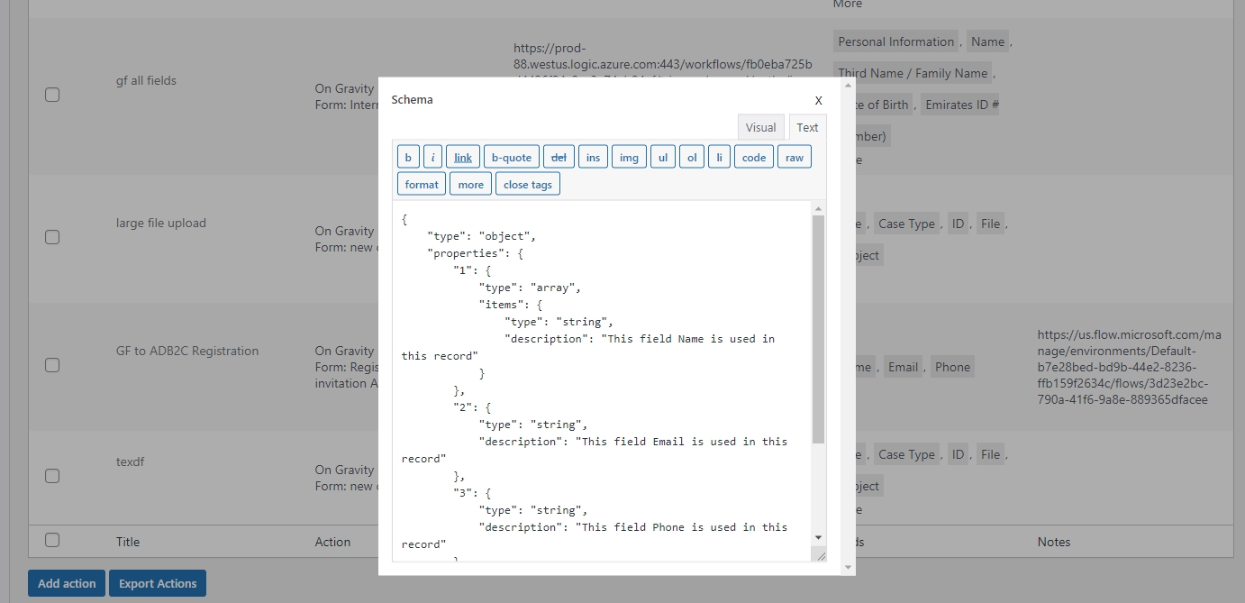Click the Email field tag
1245x603 pixels.
pos(903,367)
